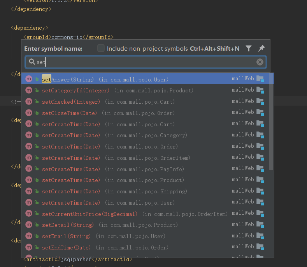This screenshot has width=307, height=267.
Task: Click method icon beside setEmail
Action: click(29, 236)
